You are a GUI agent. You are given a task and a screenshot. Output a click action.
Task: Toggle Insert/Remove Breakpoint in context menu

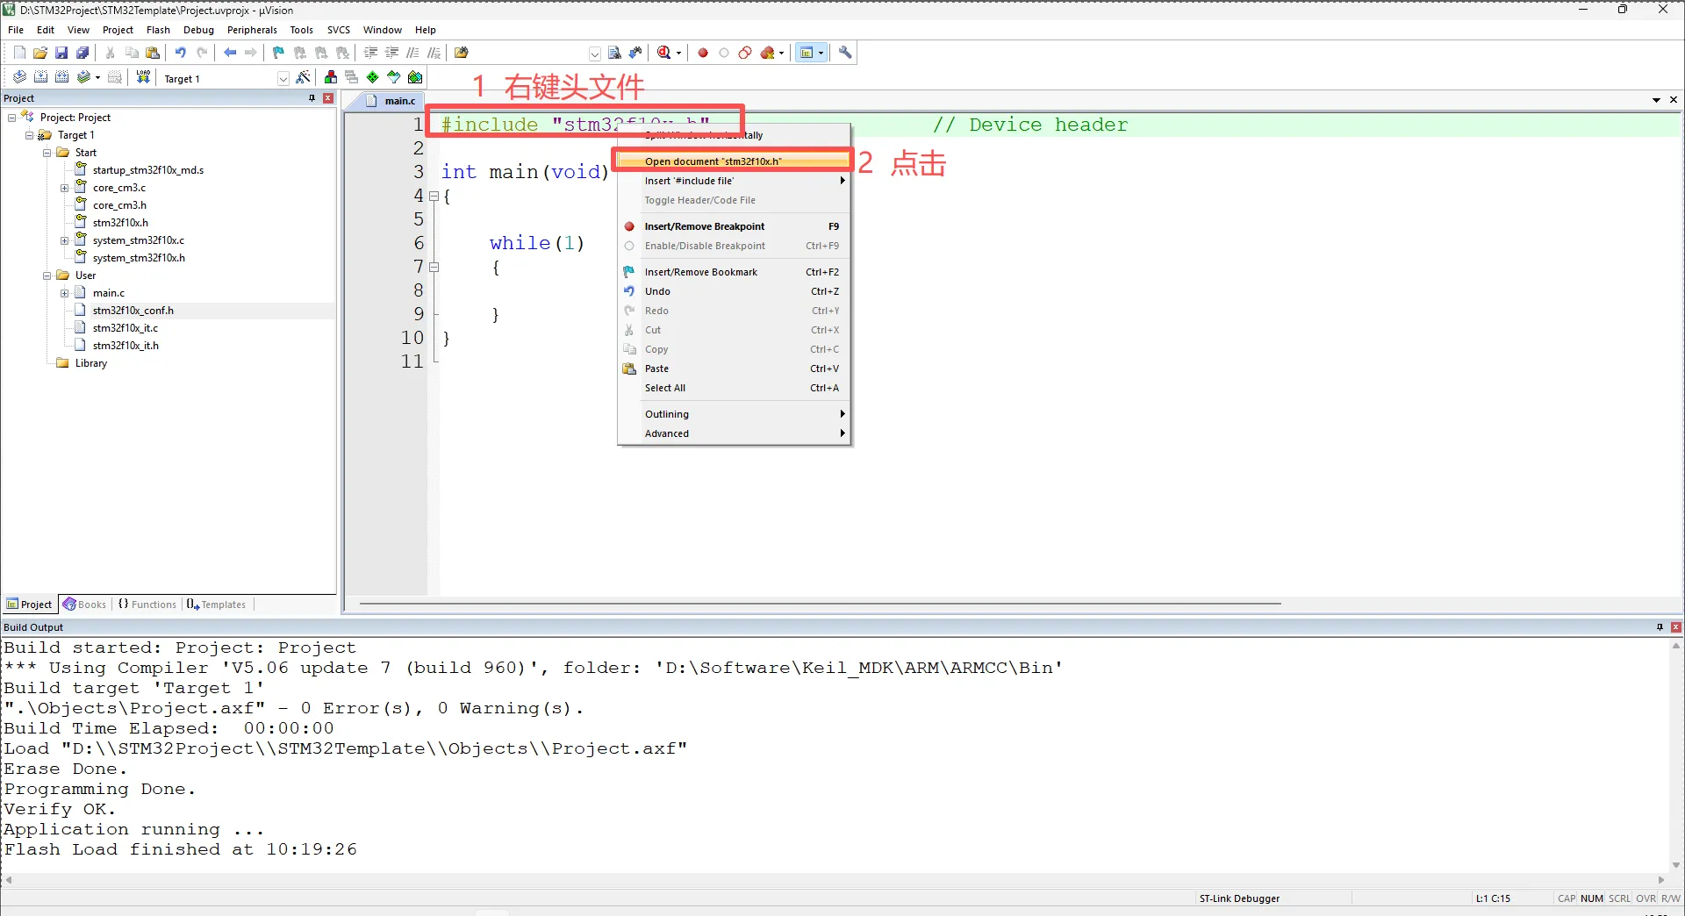tap(704, 226)
